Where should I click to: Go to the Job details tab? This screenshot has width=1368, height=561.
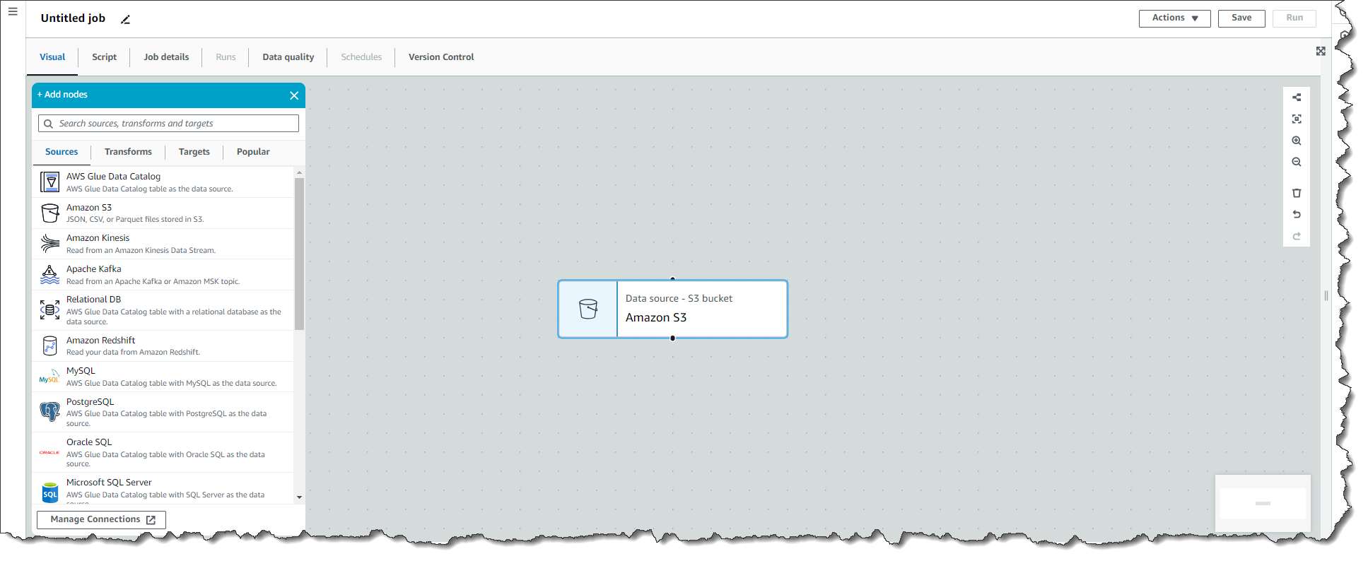pyautogui.click(x=166, y=57)
